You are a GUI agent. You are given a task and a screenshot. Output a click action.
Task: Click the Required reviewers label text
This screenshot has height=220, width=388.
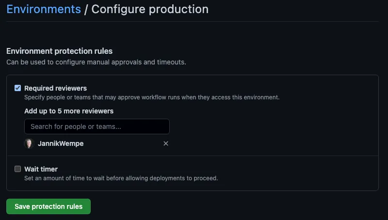coord(55,88)
